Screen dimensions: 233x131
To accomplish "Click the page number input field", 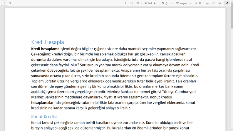I will (x=4, y=3).
